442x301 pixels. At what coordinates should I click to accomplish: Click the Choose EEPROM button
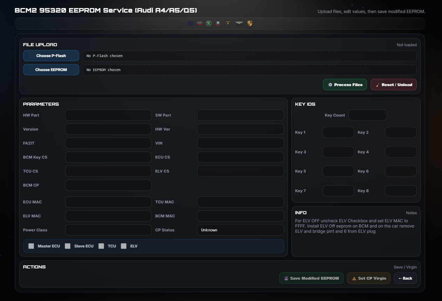(x=51, y=70)
